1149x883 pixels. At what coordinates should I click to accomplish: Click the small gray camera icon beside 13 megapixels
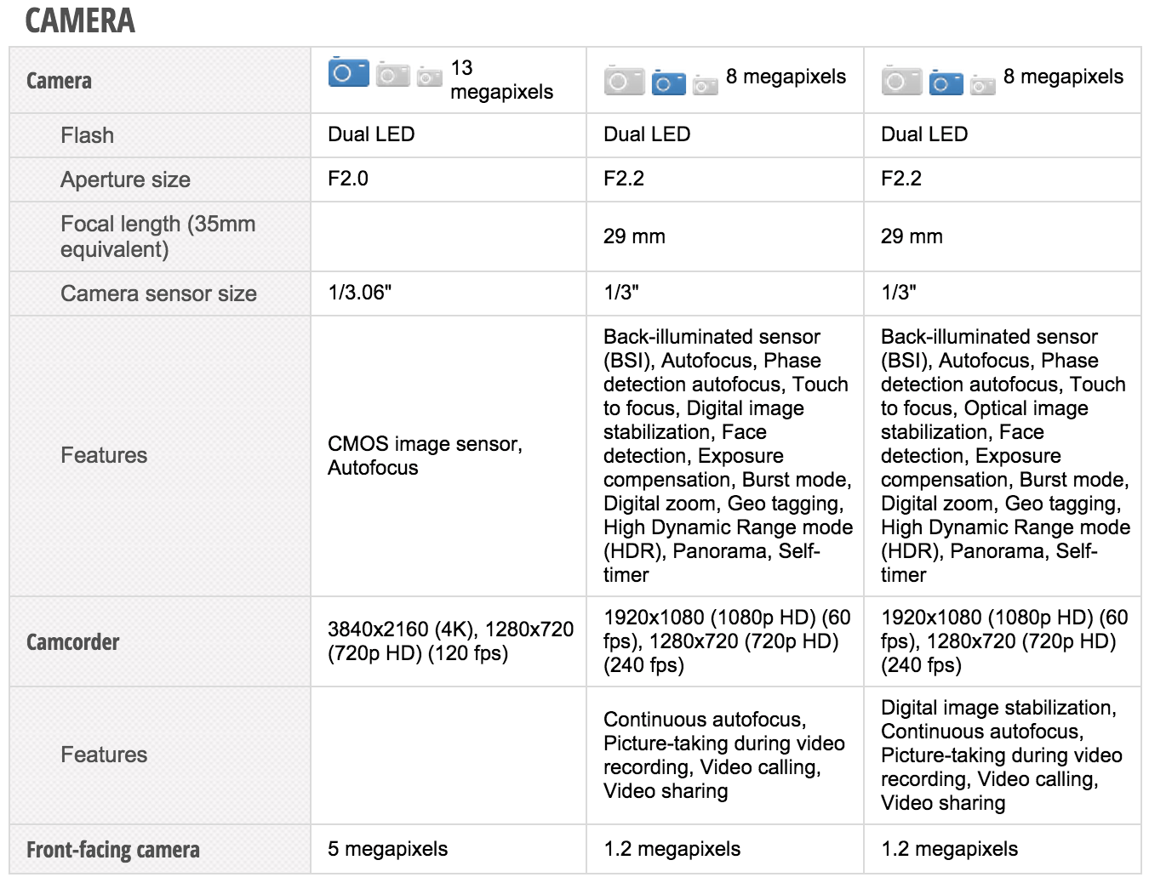click(x=429, y=78)
